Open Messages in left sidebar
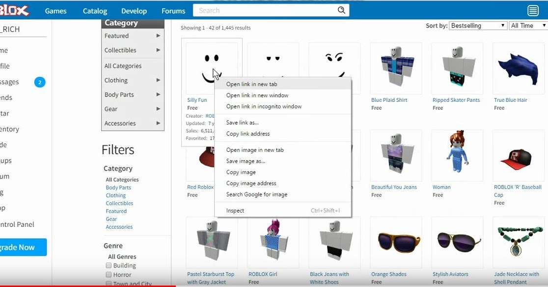The width and height of the screenshot is (548, 287). click(9, 82)
